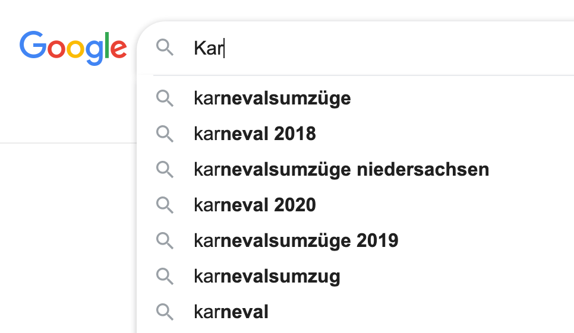
Task: Click the Google logo
Action: coord(73,48)
